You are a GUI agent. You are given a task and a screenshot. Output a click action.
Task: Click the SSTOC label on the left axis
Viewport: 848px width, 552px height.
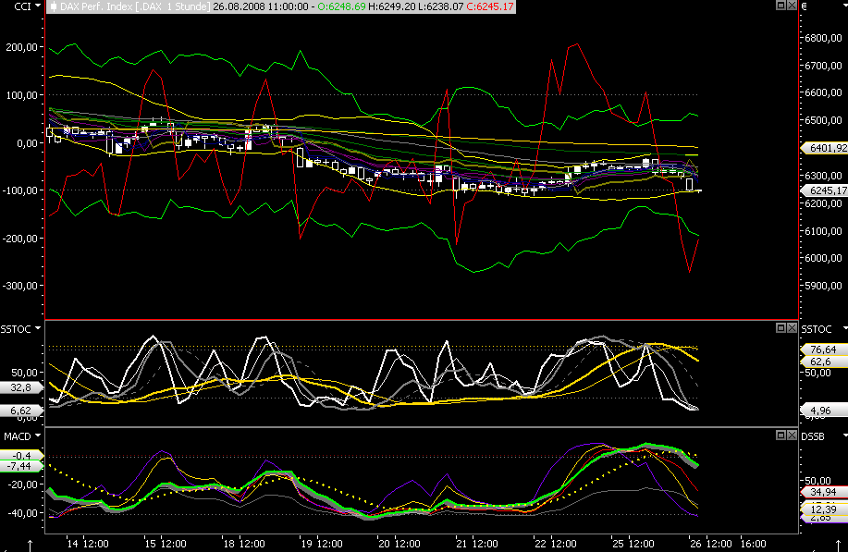coord(15,329)
